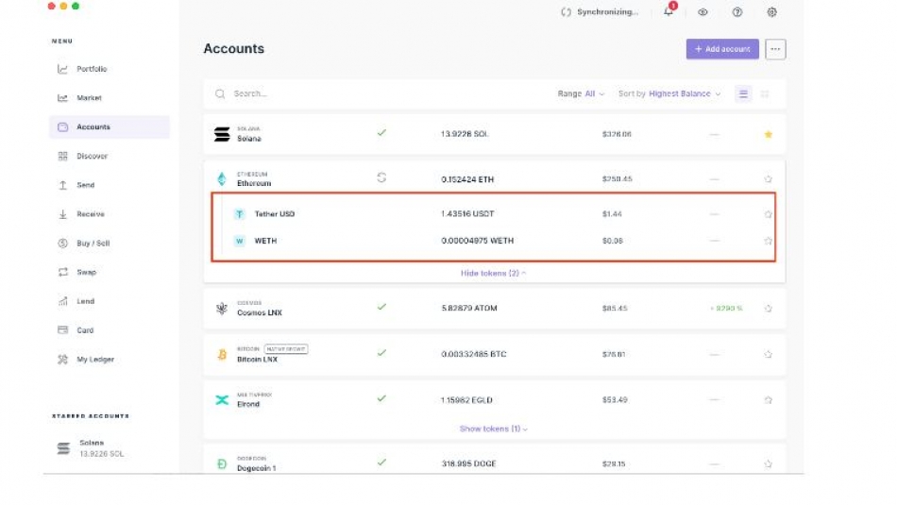Viewport: 897px width, 505px height.
Task: Click Add account button
Action: pos(722,49)
